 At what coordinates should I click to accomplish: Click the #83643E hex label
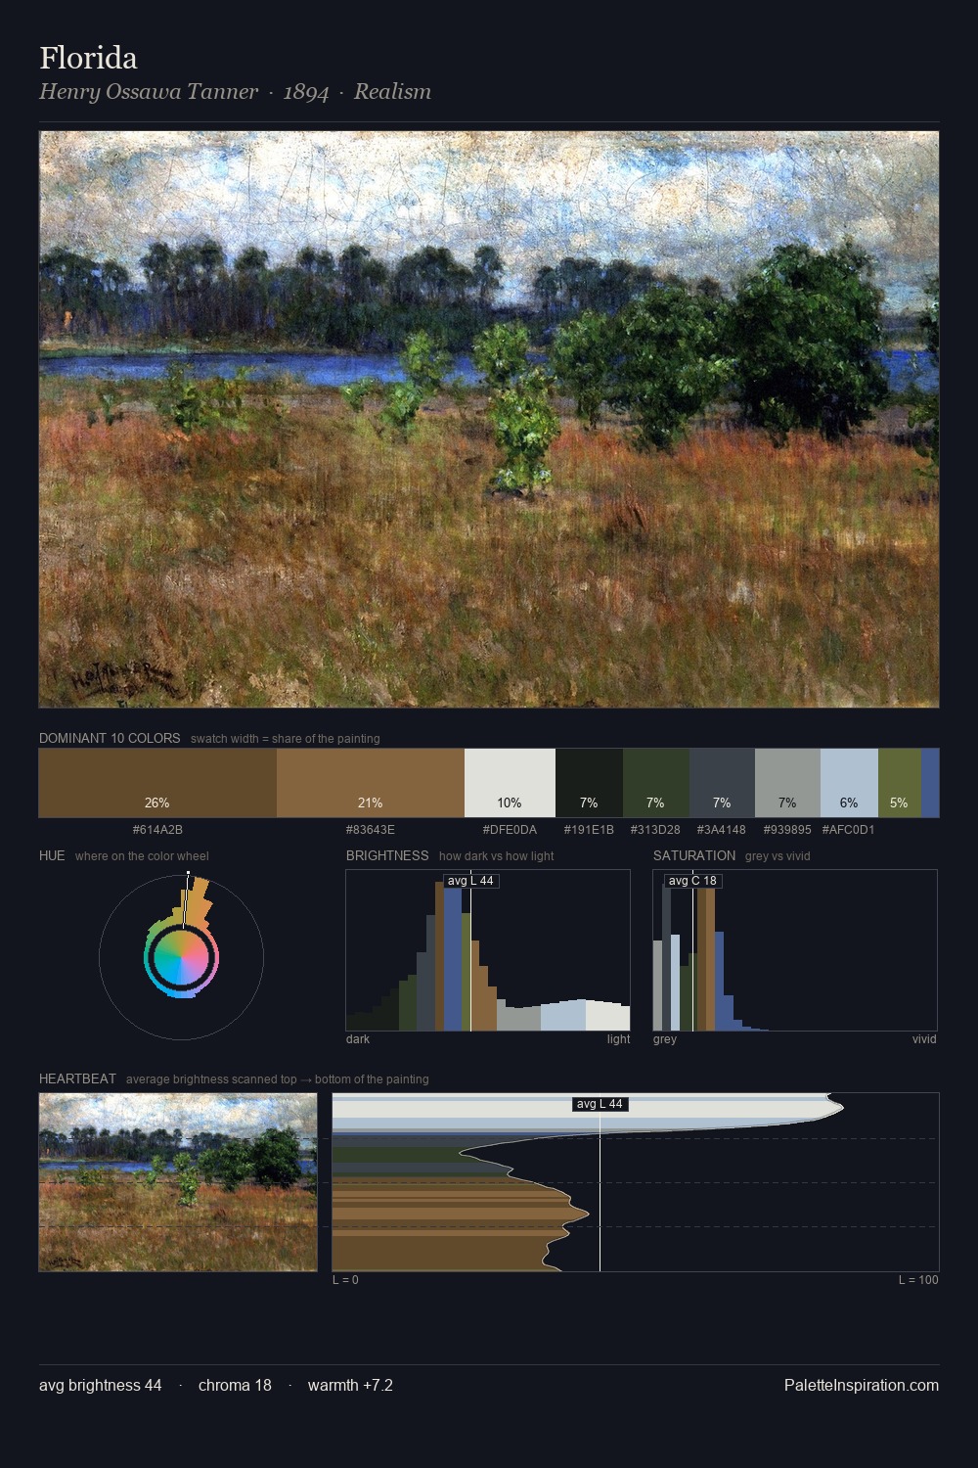pyautogui.click(x=371, y=829)
